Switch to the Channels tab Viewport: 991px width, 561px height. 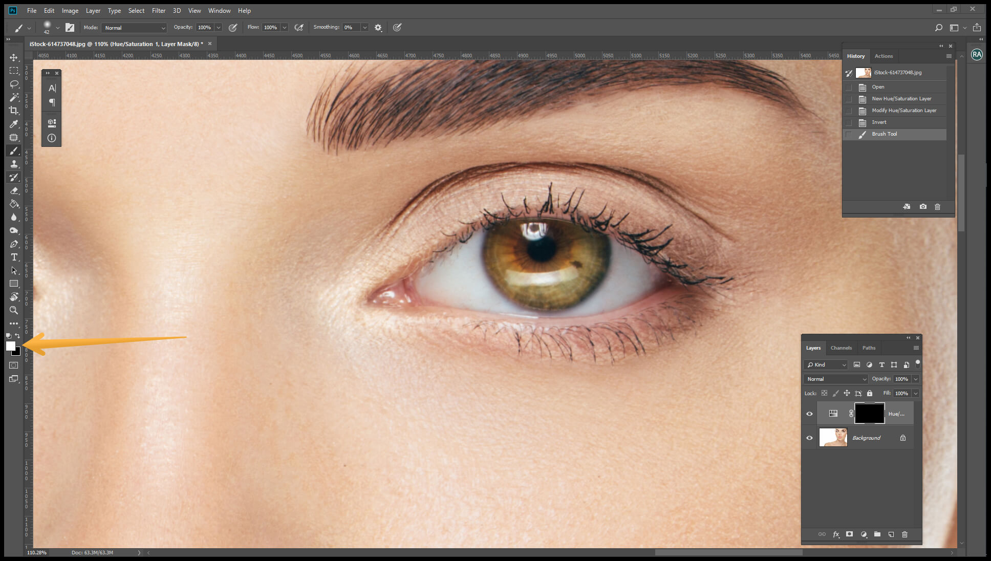point(842,348)
